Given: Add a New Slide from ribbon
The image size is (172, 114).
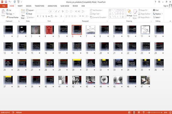Looking at the screenshot, I should [23, 14].
